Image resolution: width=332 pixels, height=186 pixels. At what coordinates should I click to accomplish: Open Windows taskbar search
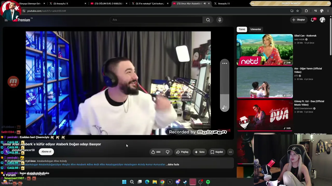[x=132, y=182]
